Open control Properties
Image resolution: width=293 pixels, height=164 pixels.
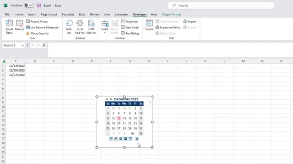click(130, 21)
